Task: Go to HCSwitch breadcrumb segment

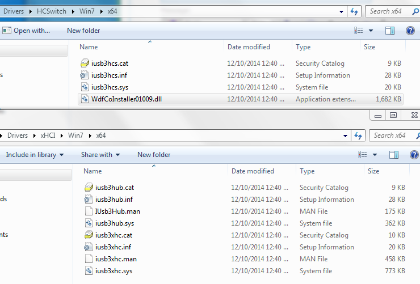Action: 52,11
